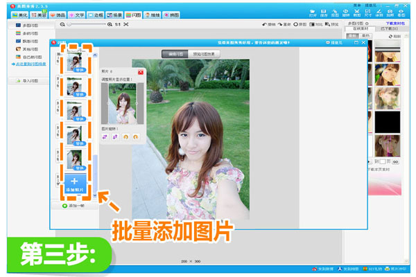
Task: Set zoom to 1:1 actual size
Action: point(118,24)
